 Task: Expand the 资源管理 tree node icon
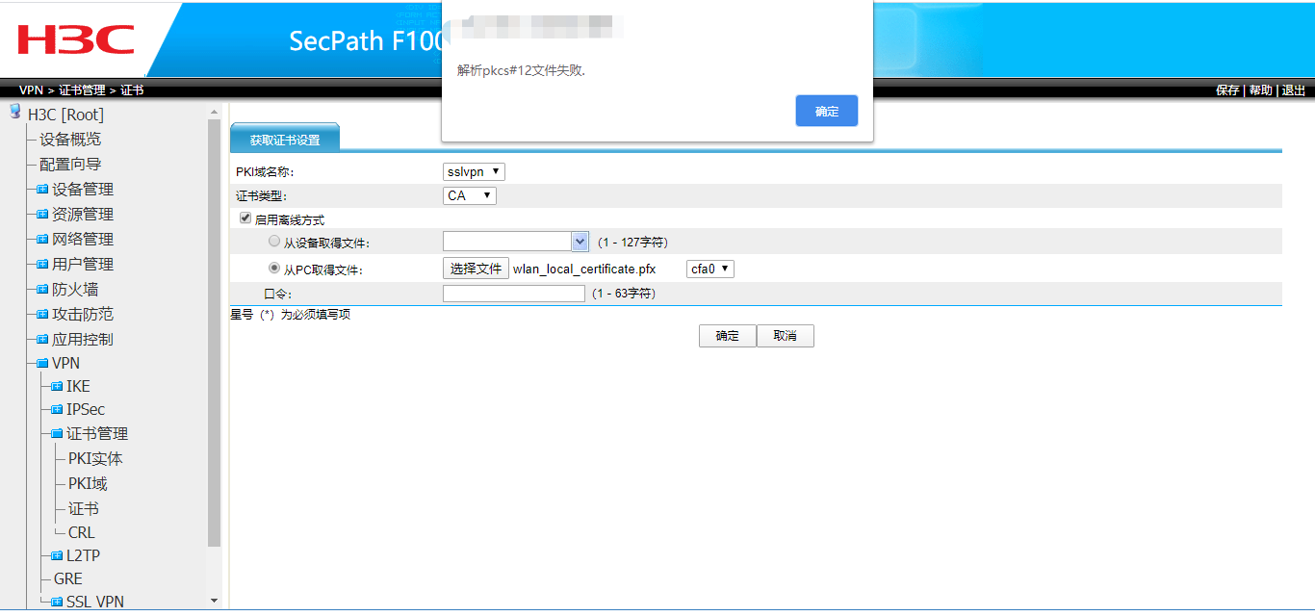[42, 215]
